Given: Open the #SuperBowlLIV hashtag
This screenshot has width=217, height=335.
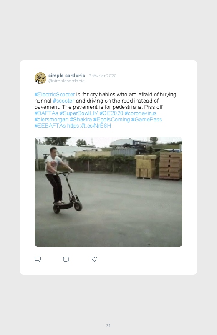Looking at the screenshot, I should [x=79, y=113].
